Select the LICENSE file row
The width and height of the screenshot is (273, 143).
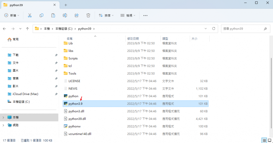pos(136,81)
